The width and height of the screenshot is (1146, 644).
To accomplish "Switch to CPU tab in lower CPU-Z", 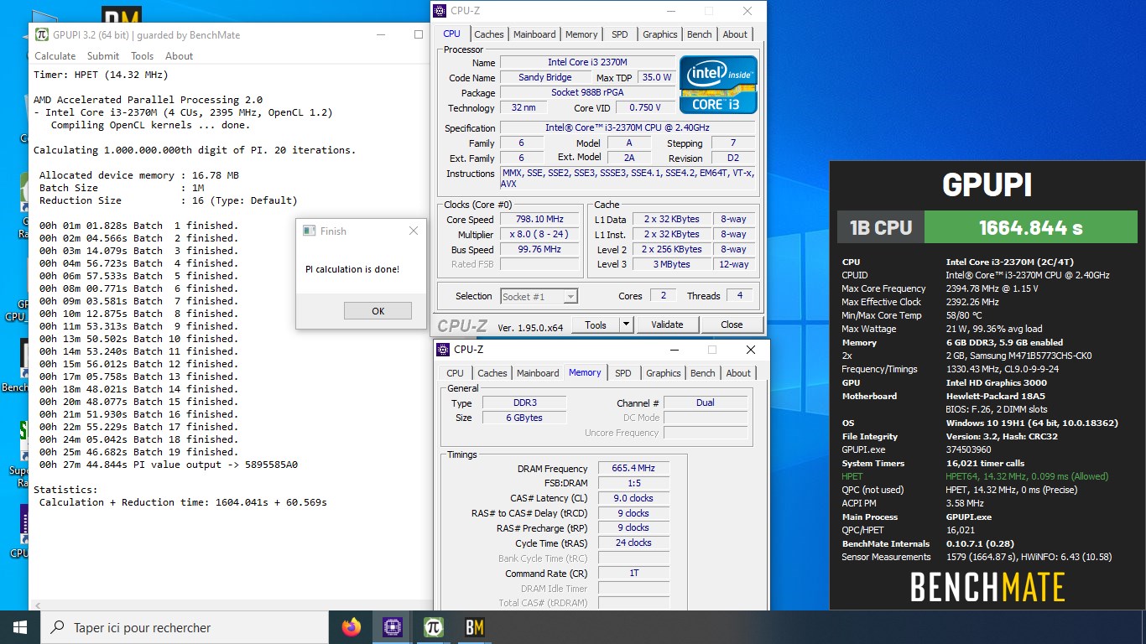I will tap(455, 373).
